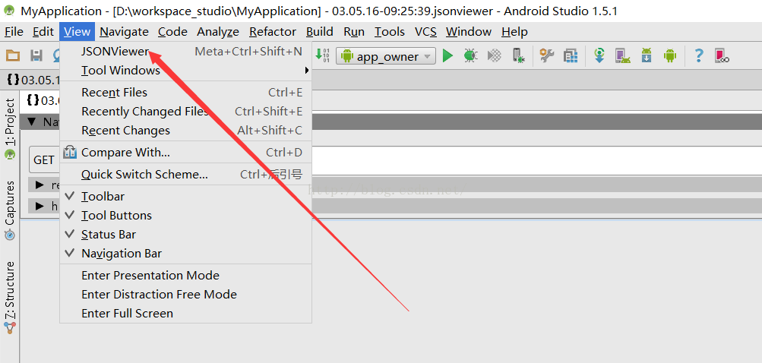The width and height of the screenshot is (762, 363).
Task: Open the app_owner run configuration dropdown
Action: (386, 56)
